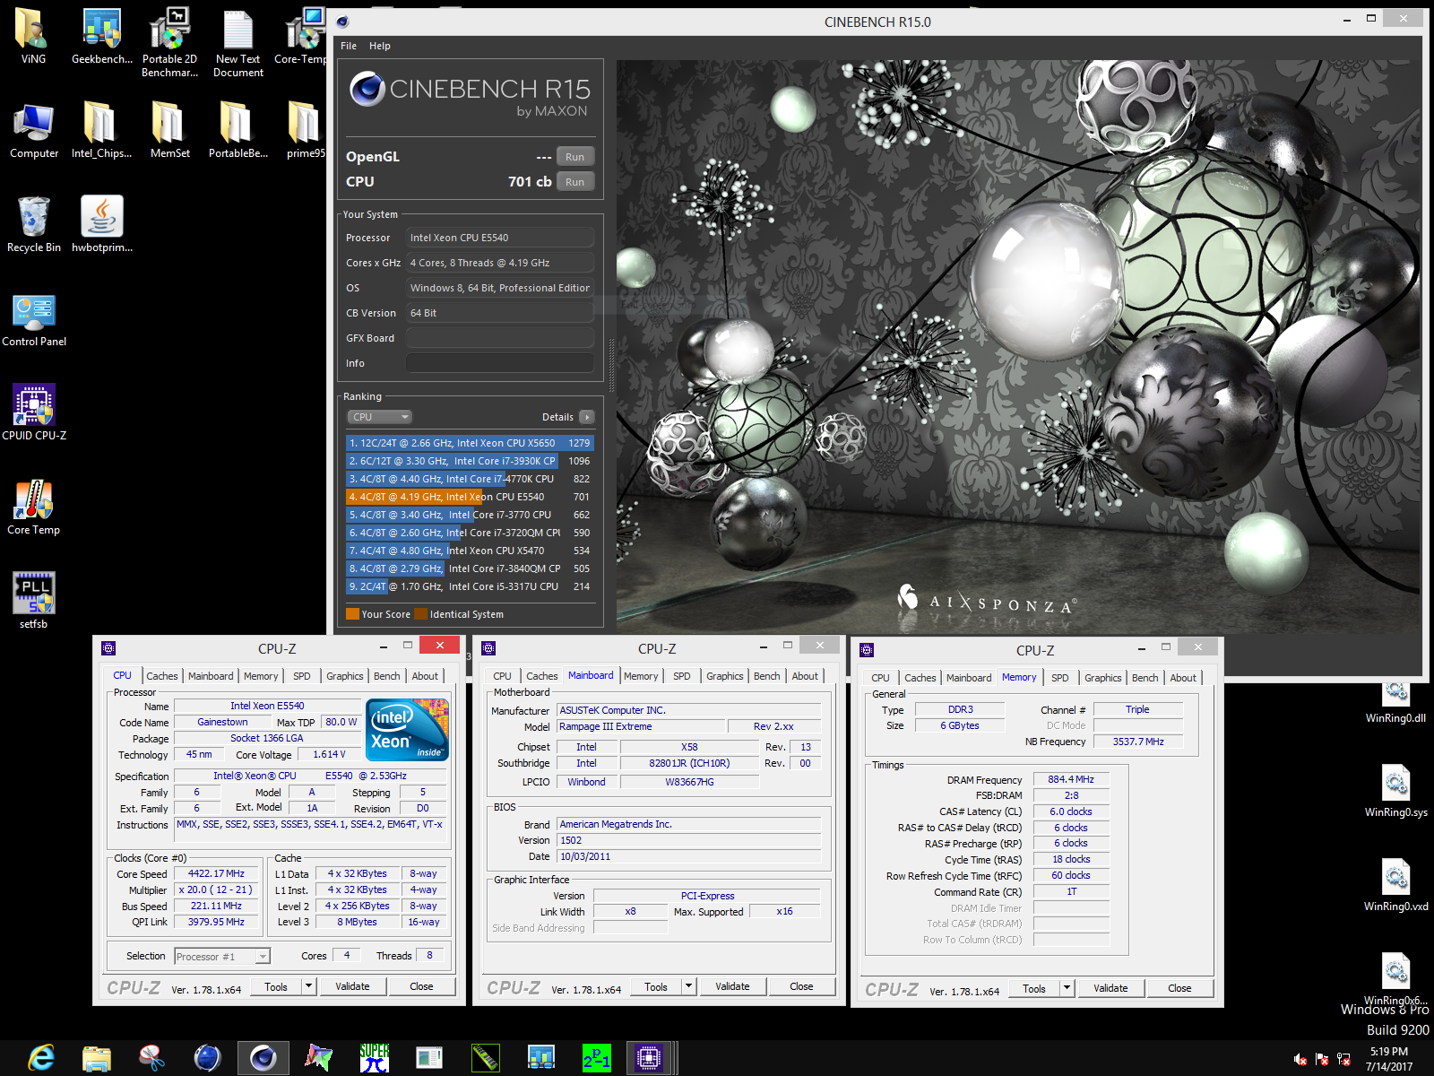
Task: Expand the CPU ranking dropdown
Action: pos(379,417)
